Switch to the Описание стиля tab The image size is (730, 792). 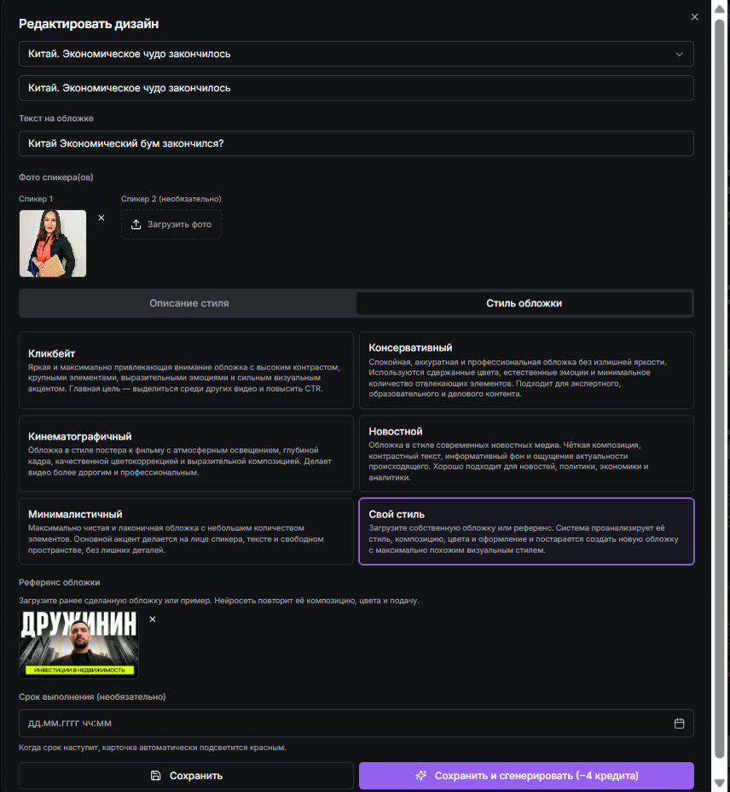click(x=188, y=303)
